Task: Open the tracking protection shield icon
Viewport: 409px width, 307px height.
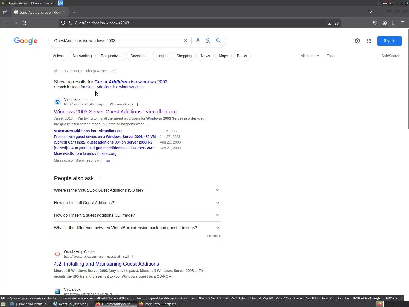Action: (x=63, y=23)
